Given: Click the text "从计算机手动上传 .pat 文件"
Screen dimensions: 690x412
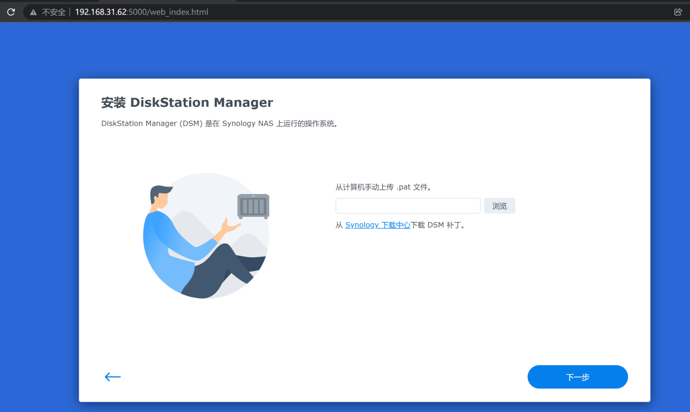Looking at the screenshot, I should 383,187.
